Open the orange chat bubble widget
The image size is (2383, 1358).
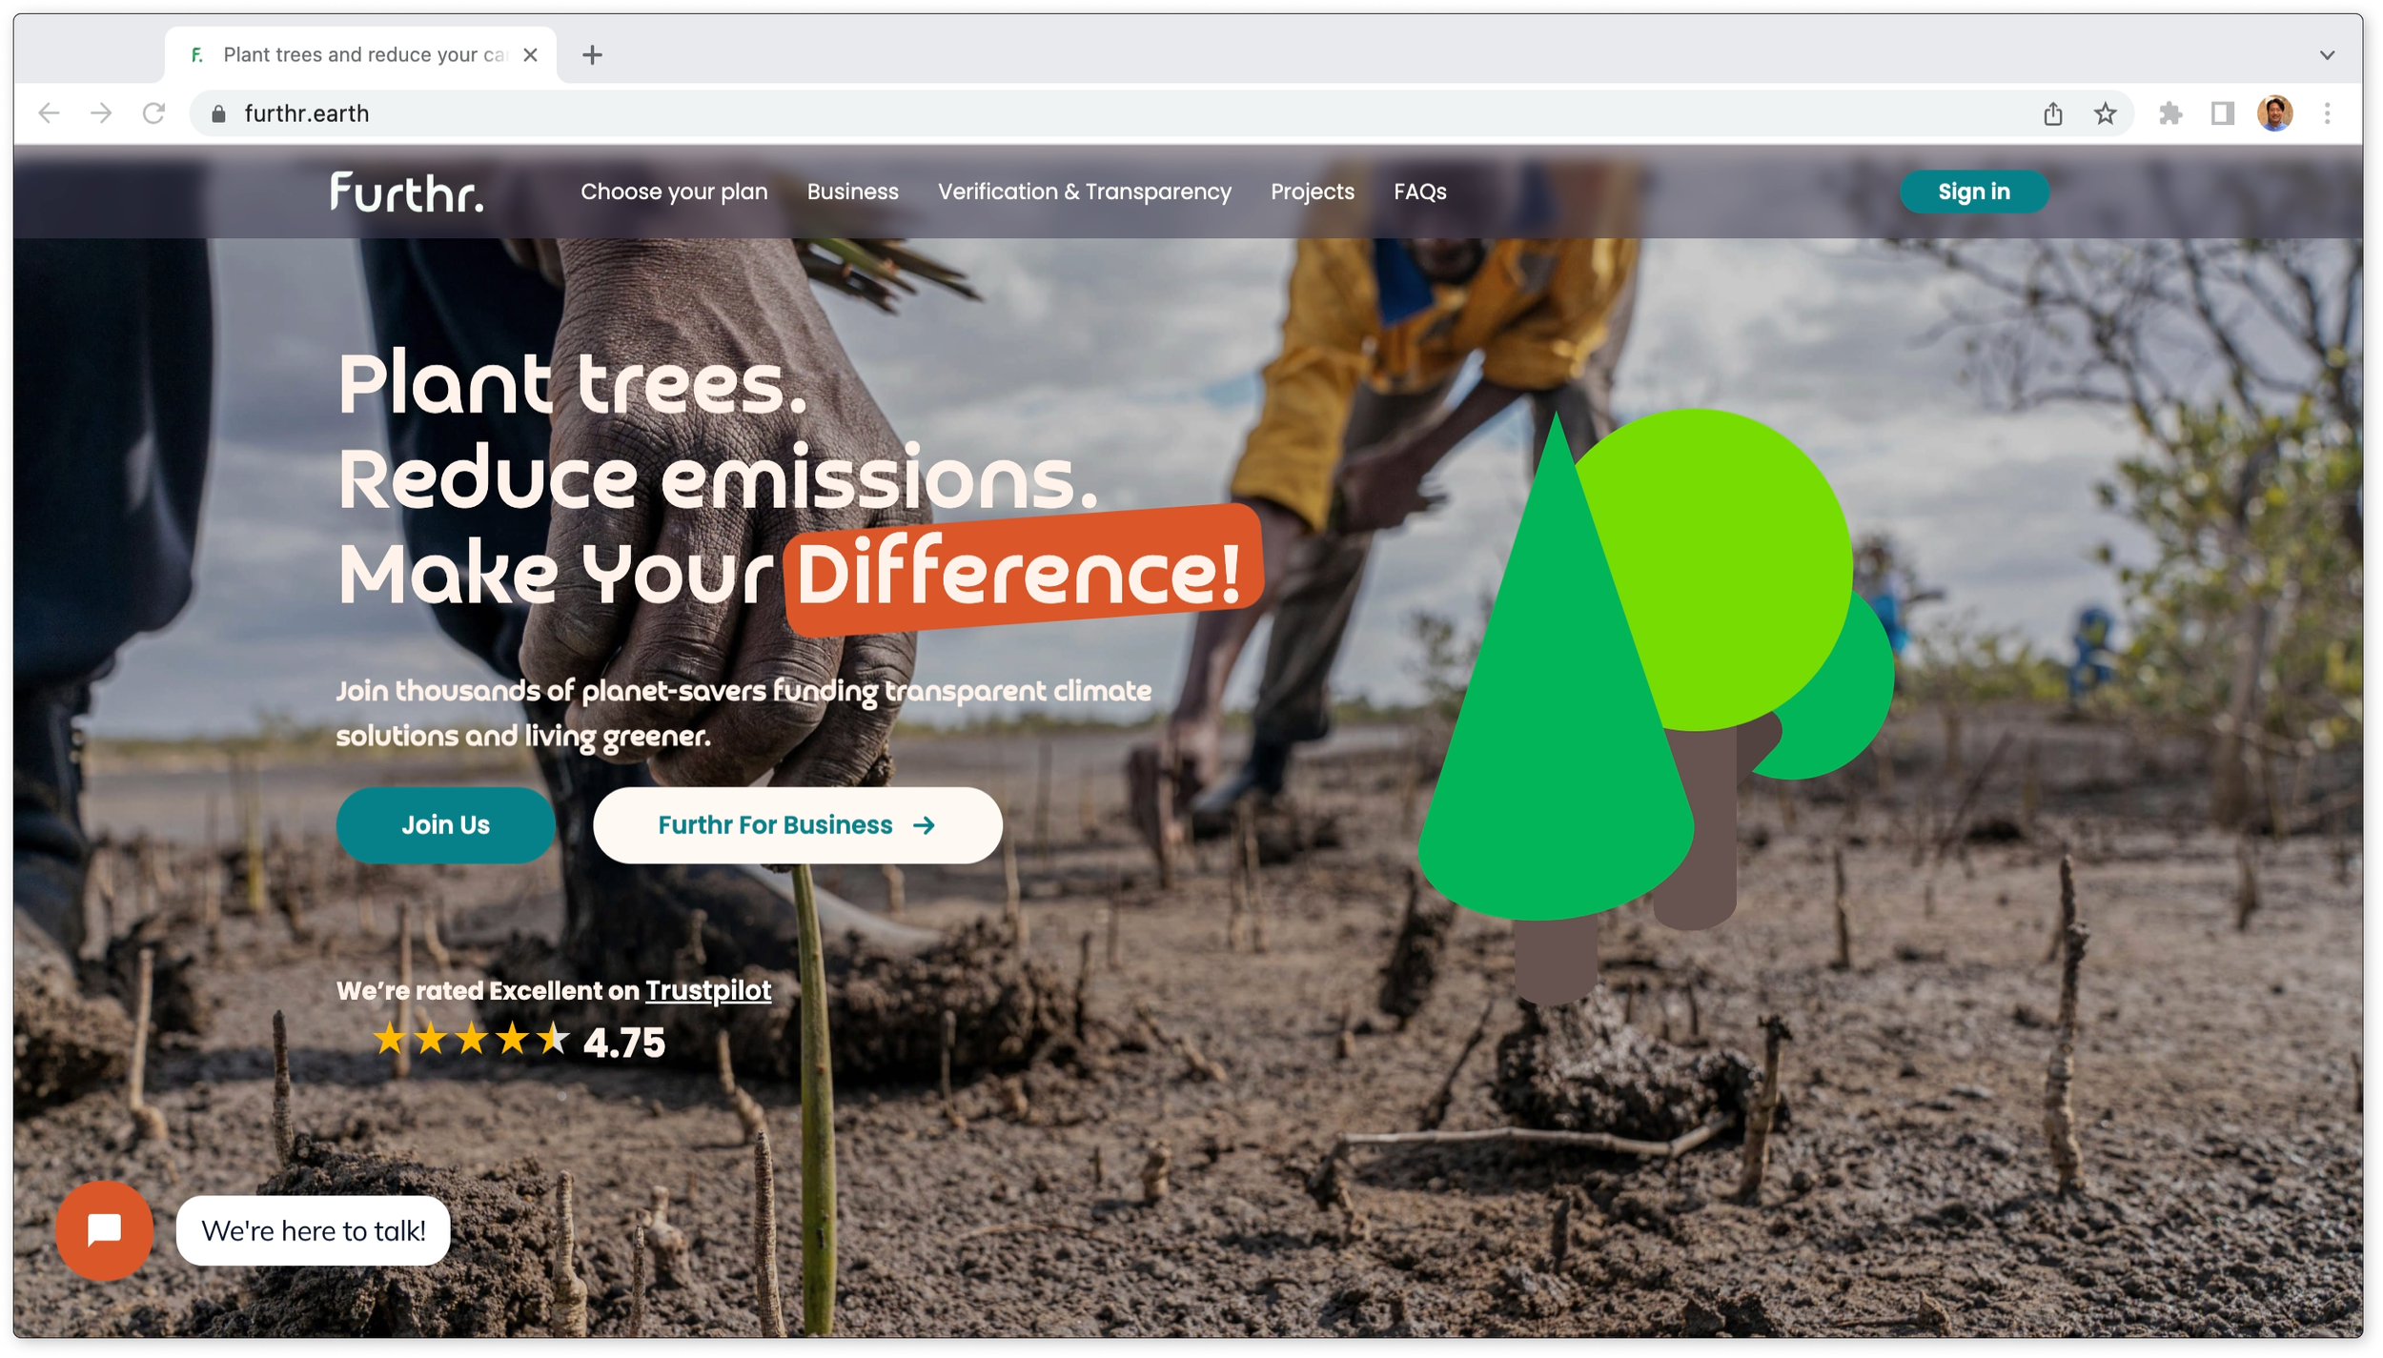[105, 1229]
